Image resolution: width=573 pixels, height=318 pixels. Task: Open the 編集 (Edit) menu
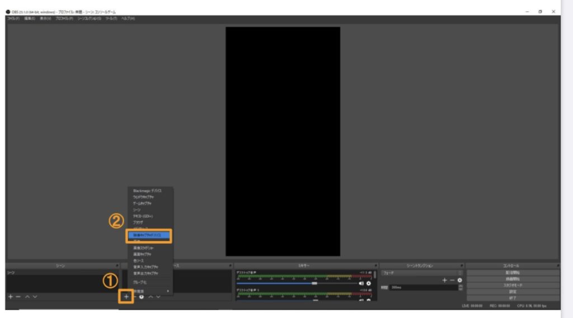[x=30, y=18]
